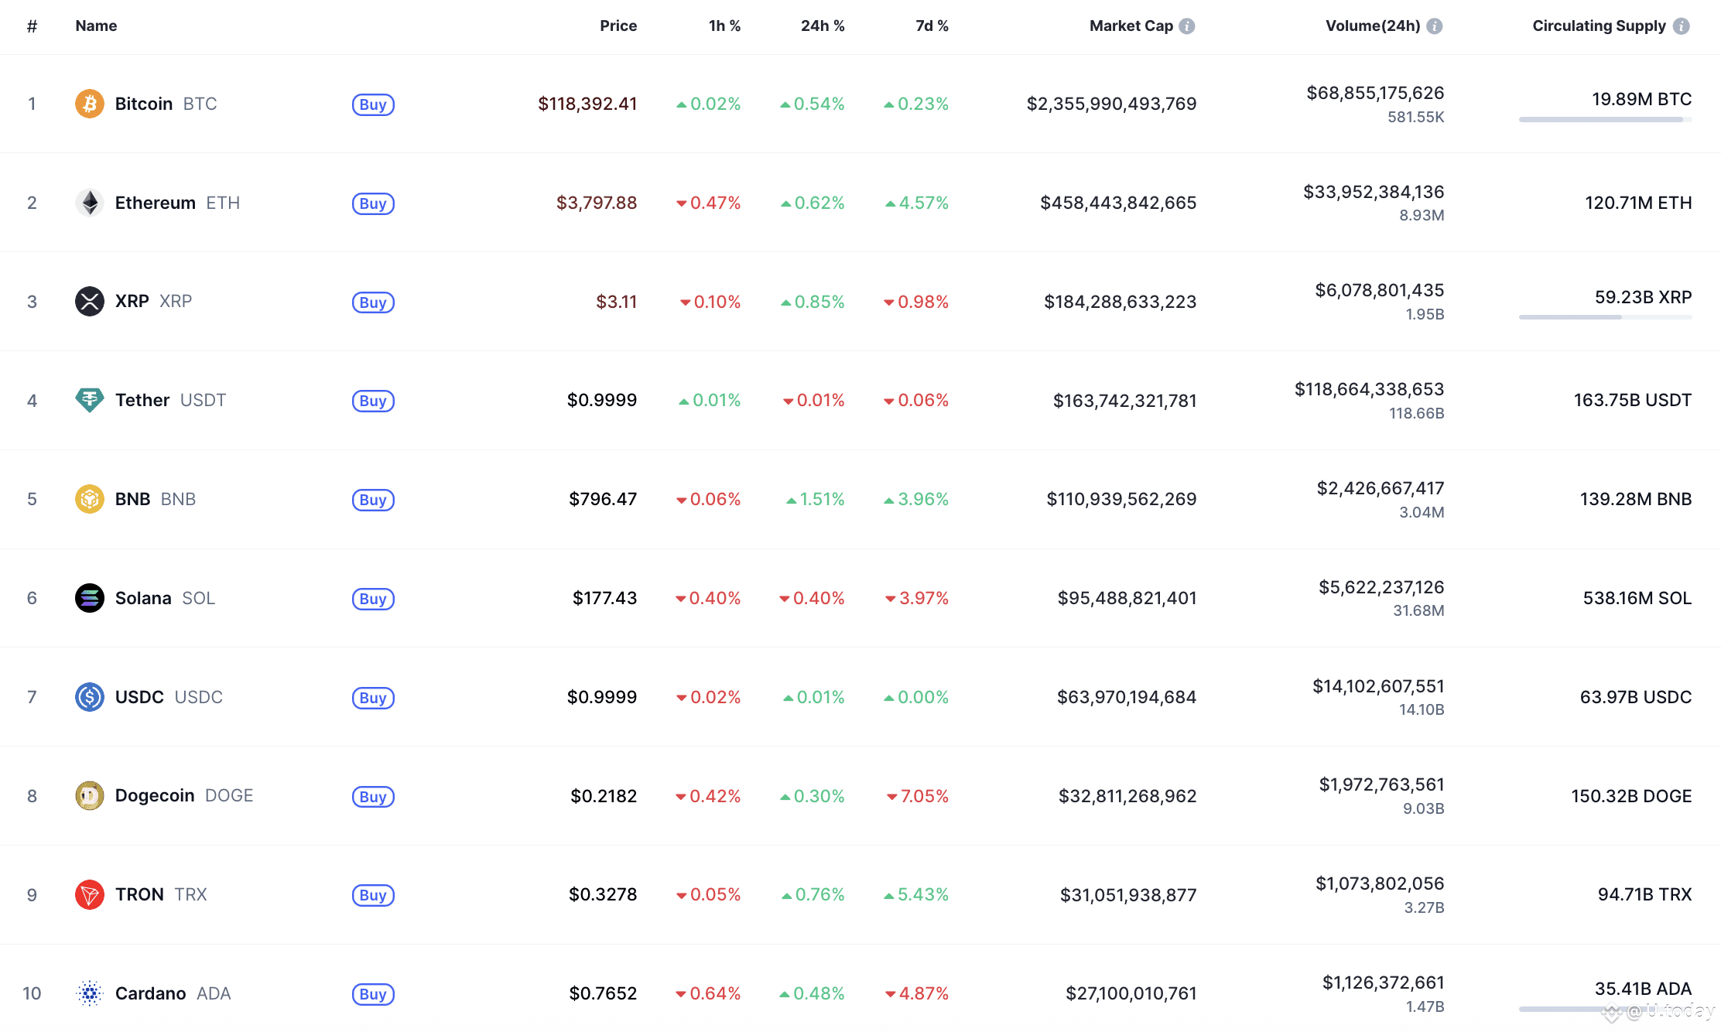1721x1032 pixels.
Task: Open the Bitcoin BTC name link
Action: [166, 104]
